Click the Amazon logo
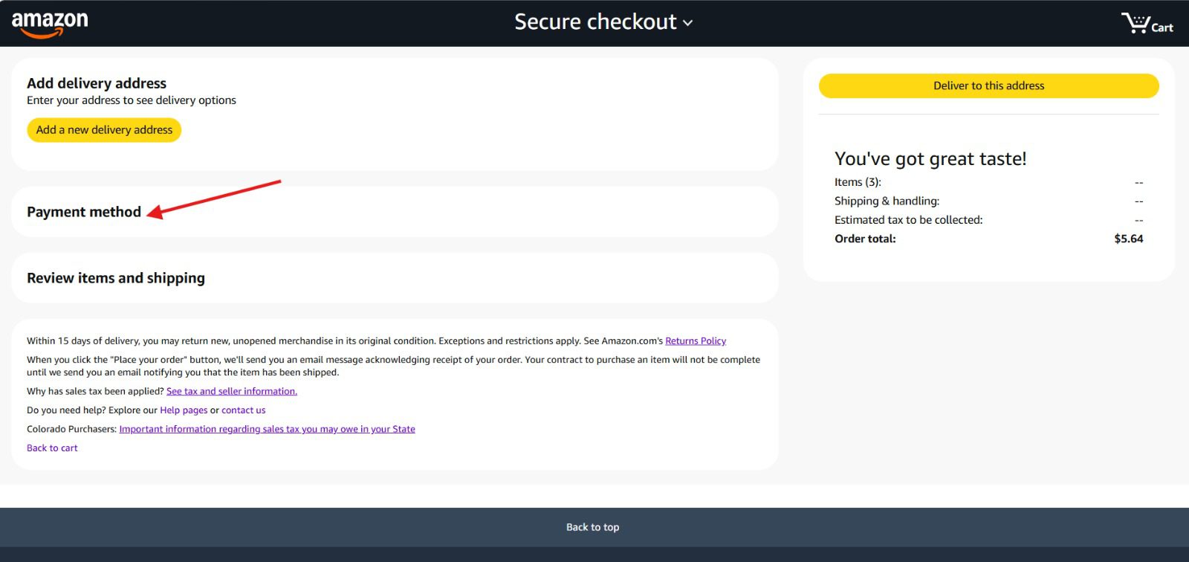The image size is (1189, 562). [50, 25]
